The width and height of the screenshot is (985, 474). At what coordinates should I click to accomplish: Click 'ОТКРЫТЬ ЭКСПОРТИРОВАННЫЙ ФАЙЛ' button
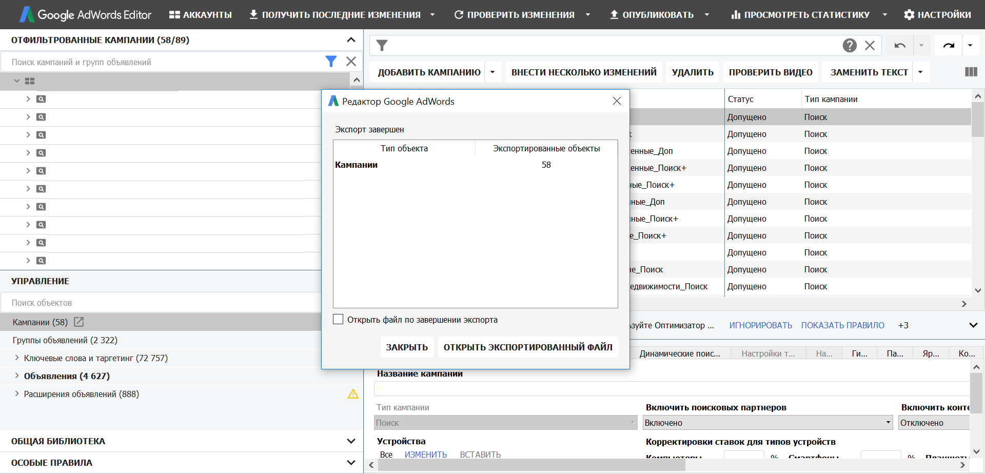coord(528,347)
